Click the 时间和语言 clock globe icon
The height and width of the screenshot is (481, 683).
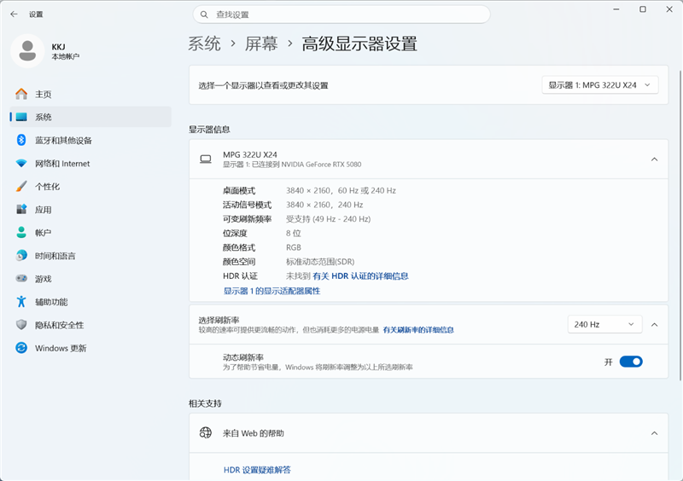(21, 256)
